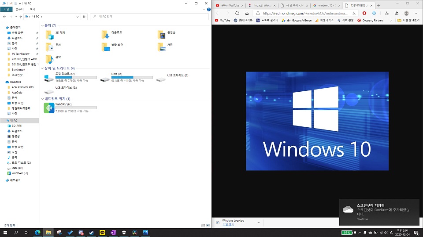The width and height of the screenshot is (423, 237).
Task: Open OneNote from the taskbar
Action: tap(113, 233)
